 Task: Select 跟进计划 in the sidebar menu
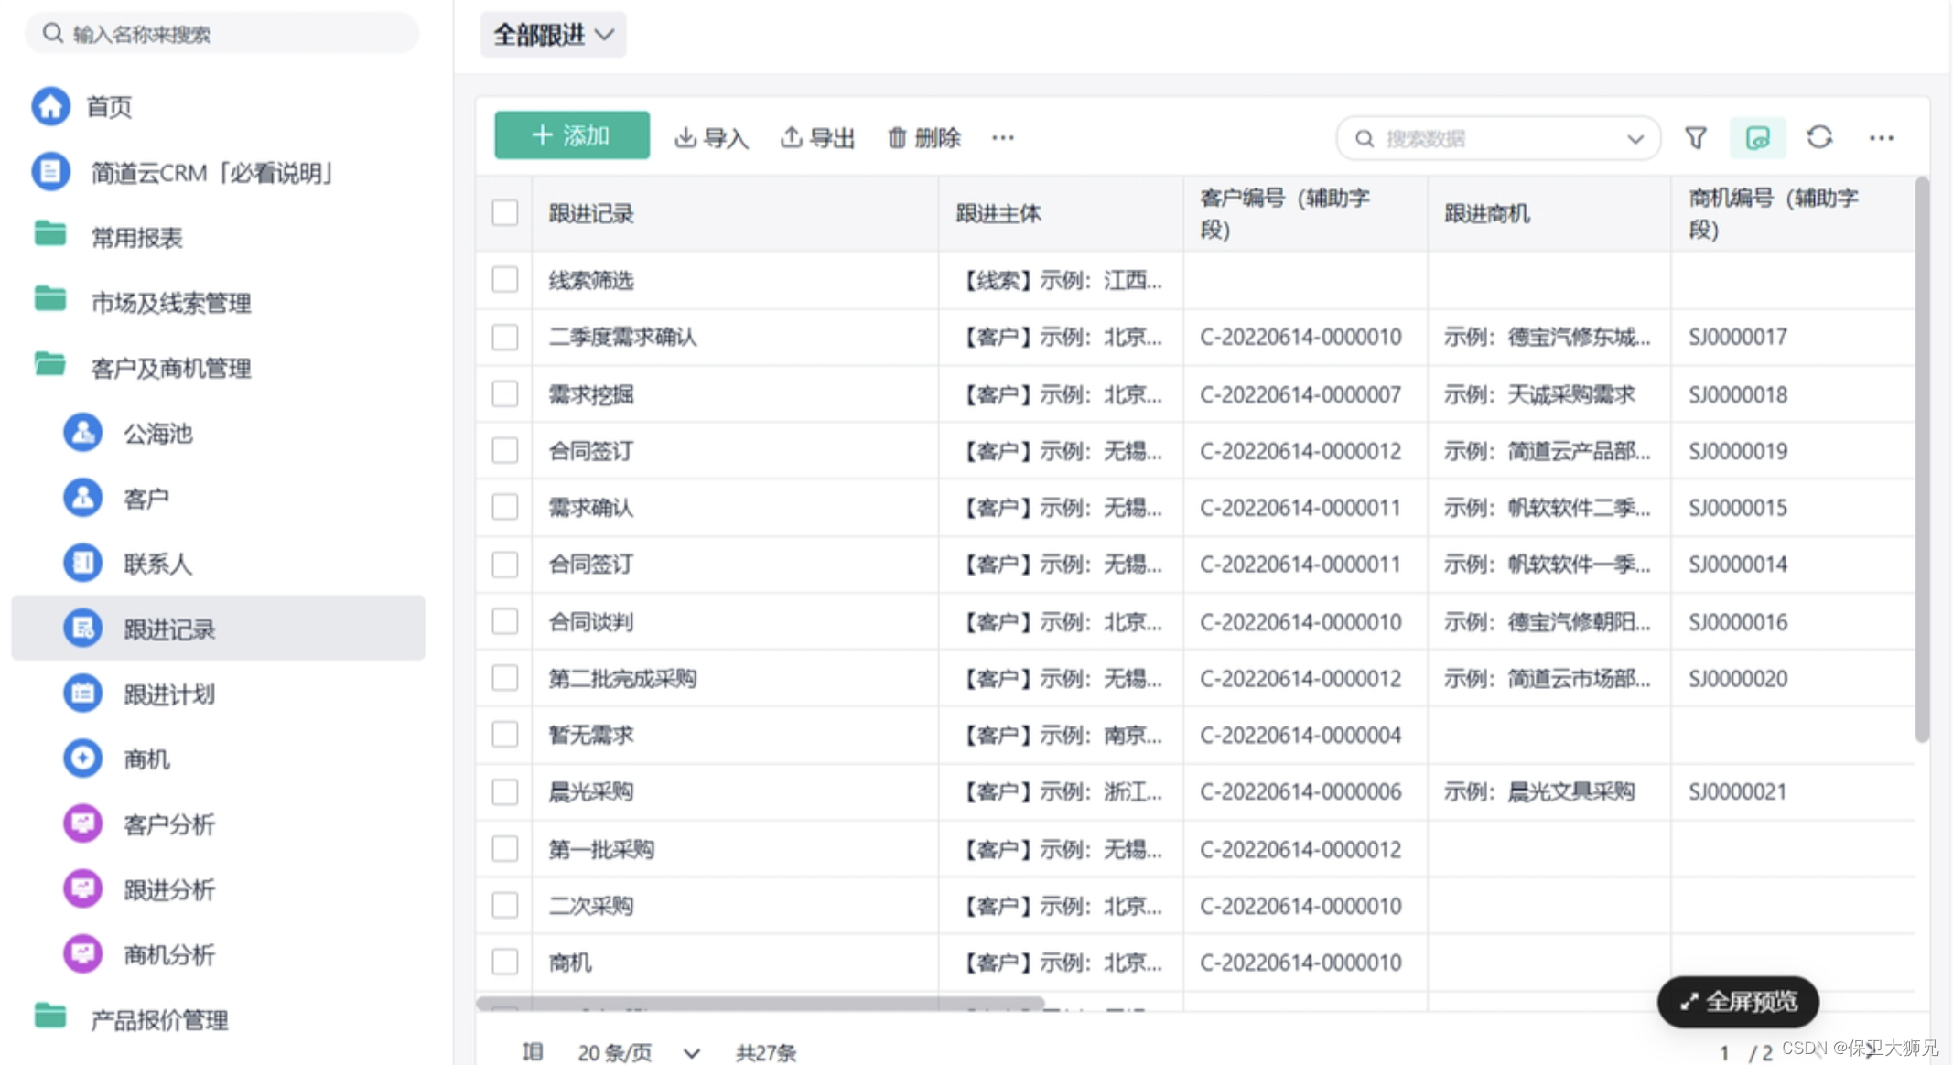pyautogui.click(x=169, y=694)
